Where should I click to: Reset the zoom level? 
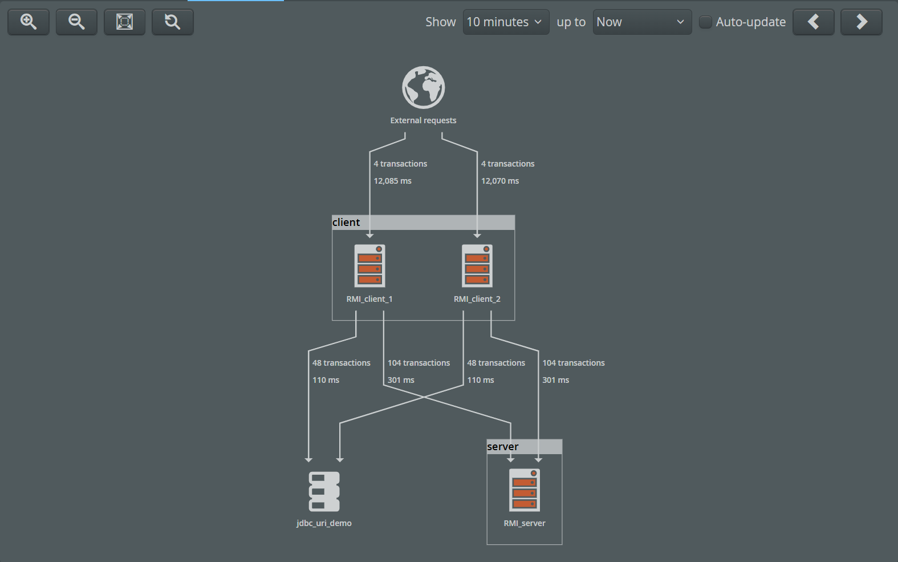[172, 22]
